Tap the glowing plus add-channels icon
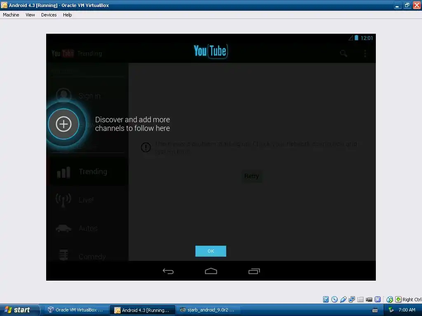 click(63, 124)
